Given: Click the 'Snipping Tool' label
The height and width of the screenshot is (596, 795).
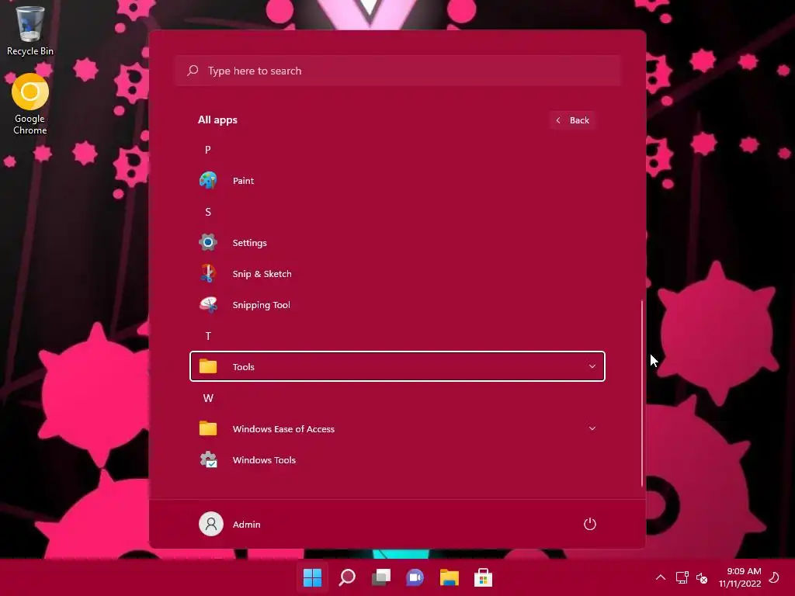Looking at the screenshot, I should (x=261, y=305).
